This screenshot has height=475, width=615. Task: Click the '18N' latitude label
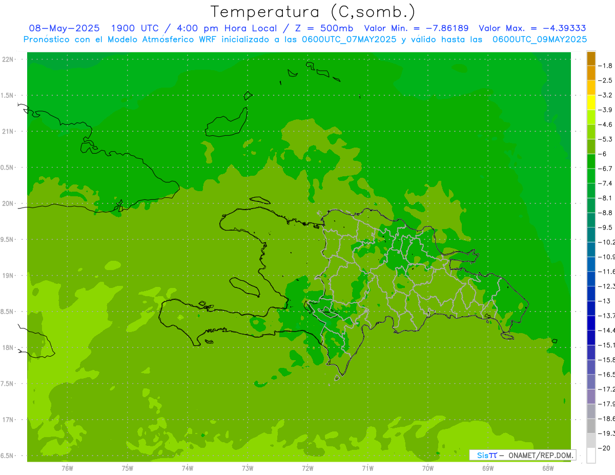(8, 347)
